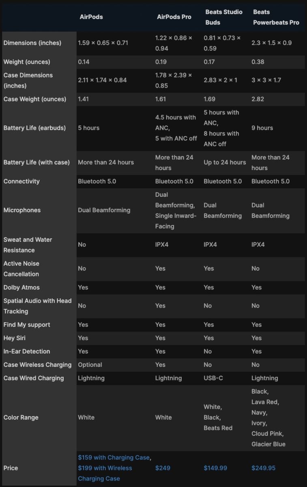Viewport: 307px width, 487px height.
Task: Click the Beats Studio Buds column header
Action: point(223,17)
